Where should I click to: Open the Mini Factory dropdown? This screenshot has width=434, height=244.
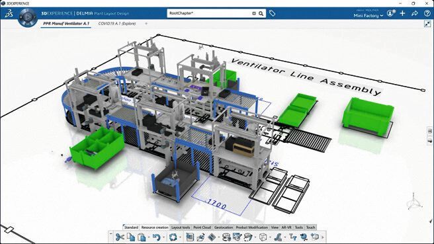click(x=369, y=16)
